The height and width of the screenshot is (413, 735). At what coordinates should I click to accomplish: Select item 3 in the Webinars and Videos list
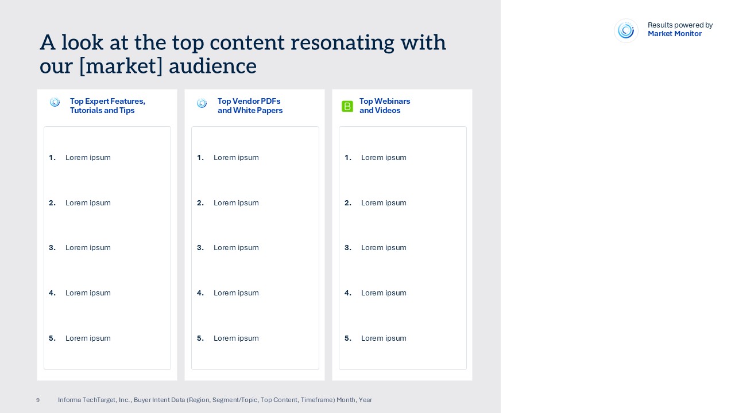tap(384, 248)
